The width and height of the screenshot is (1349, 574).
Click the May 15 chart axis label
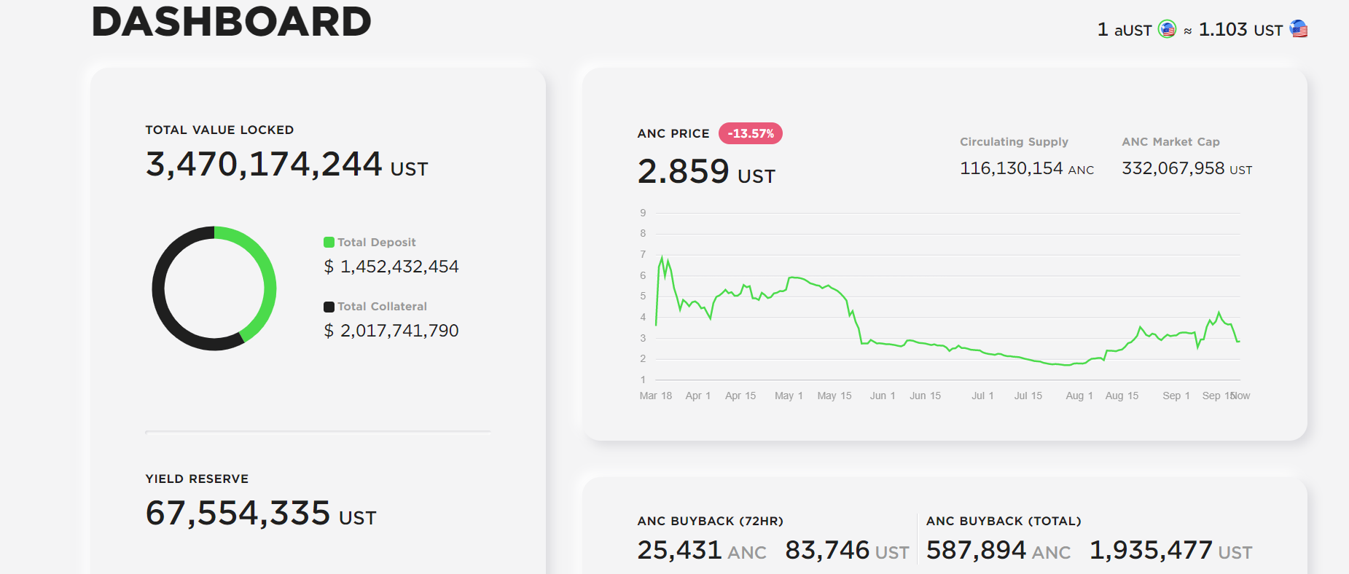[x=834, y=396]
